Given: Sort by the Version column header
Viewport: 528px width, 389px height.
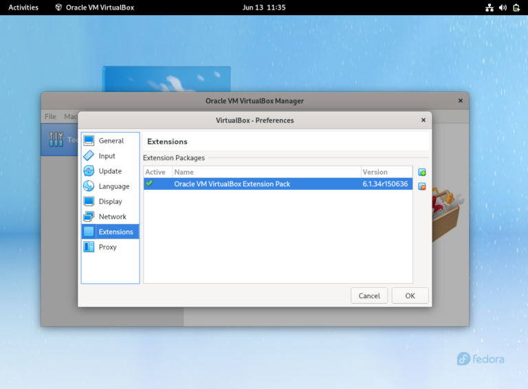Looking at the screenshot, I should coord(386,172).
